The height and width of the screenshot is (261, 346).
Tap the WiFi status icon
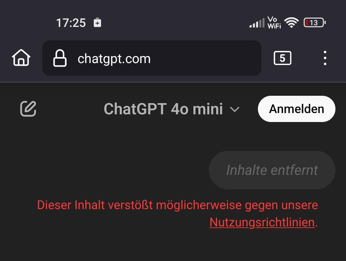291,22
